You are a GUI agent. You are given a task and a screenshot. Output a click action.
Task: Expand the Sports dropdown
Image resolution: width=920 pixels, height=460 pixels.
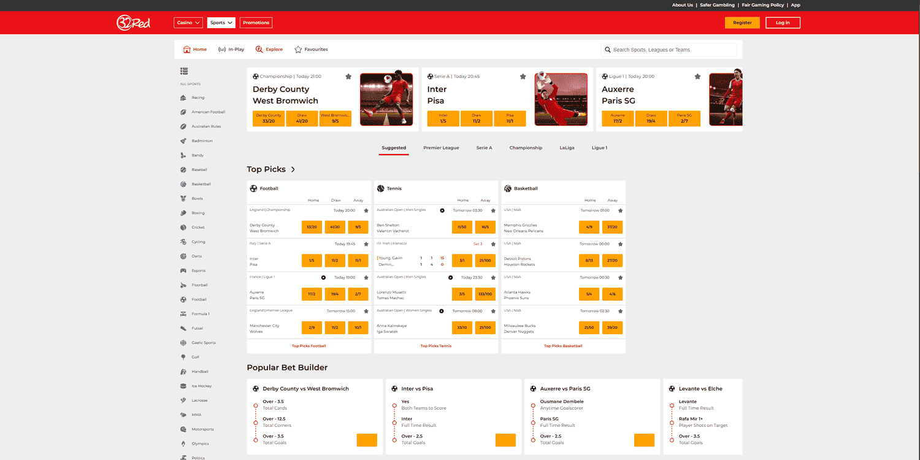tap(221, 22)
